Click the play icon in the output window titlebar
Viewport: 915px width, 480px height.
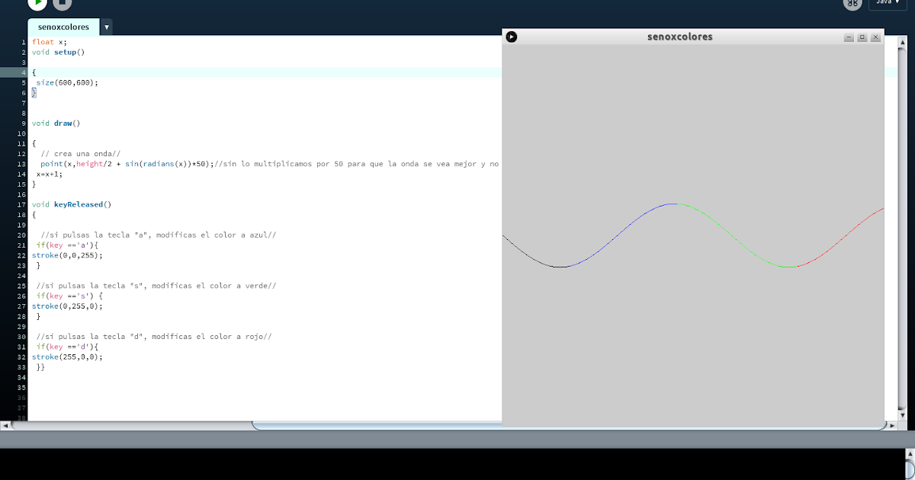[512, 36]
